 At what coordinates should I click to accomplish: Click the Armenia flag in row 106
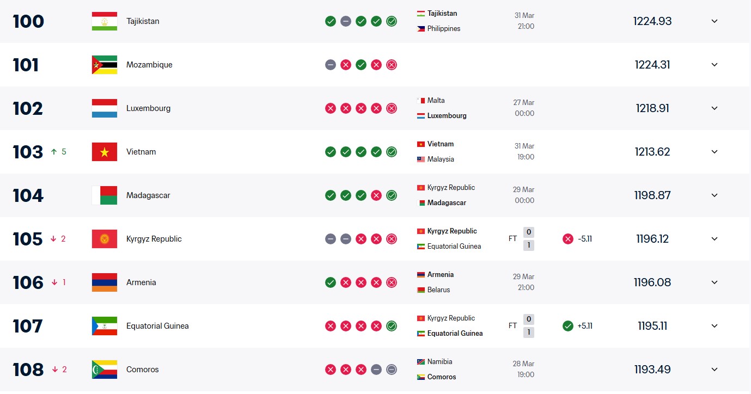click(104, 282)
